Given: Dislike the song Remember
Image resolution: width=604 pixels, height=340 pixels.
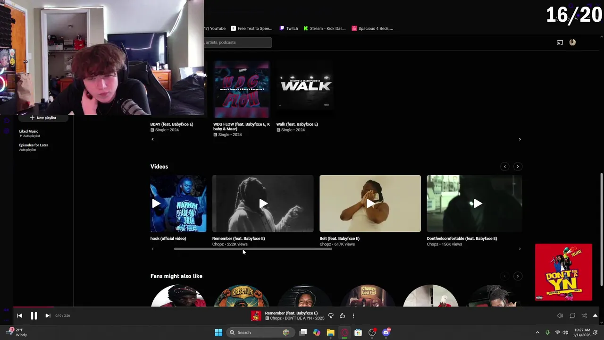Looking at the screenshot, I should click(x=331, y=315).
